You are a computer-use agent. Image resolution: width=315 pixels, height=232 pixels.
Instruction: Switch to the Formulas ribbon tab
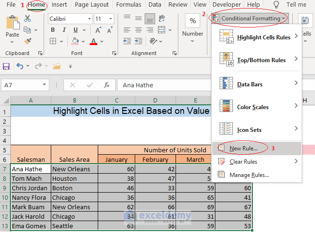[129, 5]
